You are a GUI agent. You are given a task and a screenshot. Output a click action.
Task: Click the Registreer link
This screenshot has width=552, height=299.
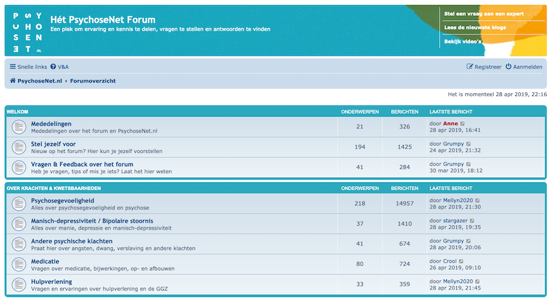point(484,67)
